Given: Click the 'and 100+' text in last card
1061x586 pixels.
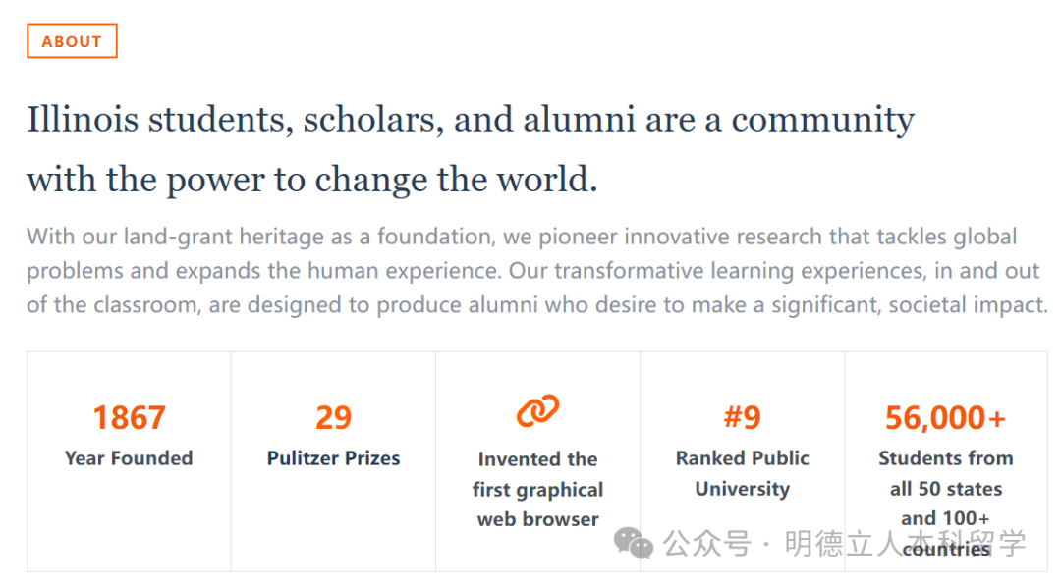Looking at the screenshot, I should [x=945, y=518].
